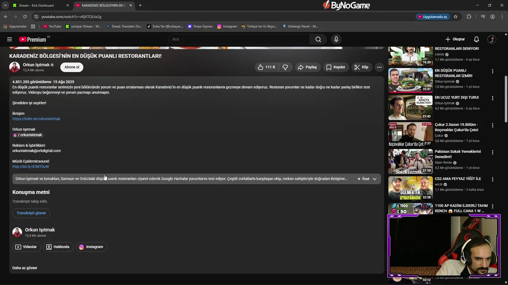The width and height of the screenshot is (508, 285).
Task: Open Pakistan Sokak Yemeklerini Denedim video title
Action: tap(458, 154)
